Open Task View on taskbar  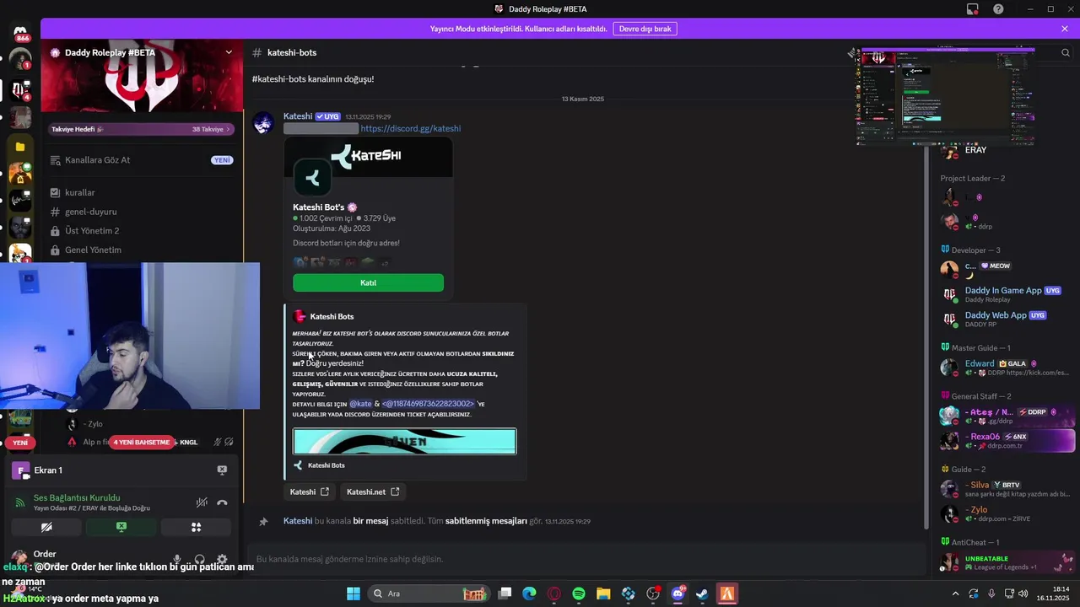point(505,594)
